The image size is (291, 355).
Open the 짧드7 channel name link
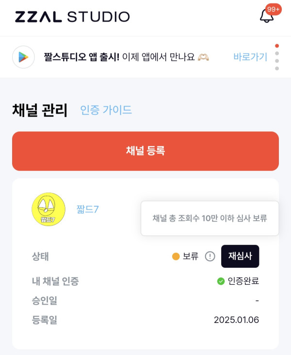coord(88,210)
